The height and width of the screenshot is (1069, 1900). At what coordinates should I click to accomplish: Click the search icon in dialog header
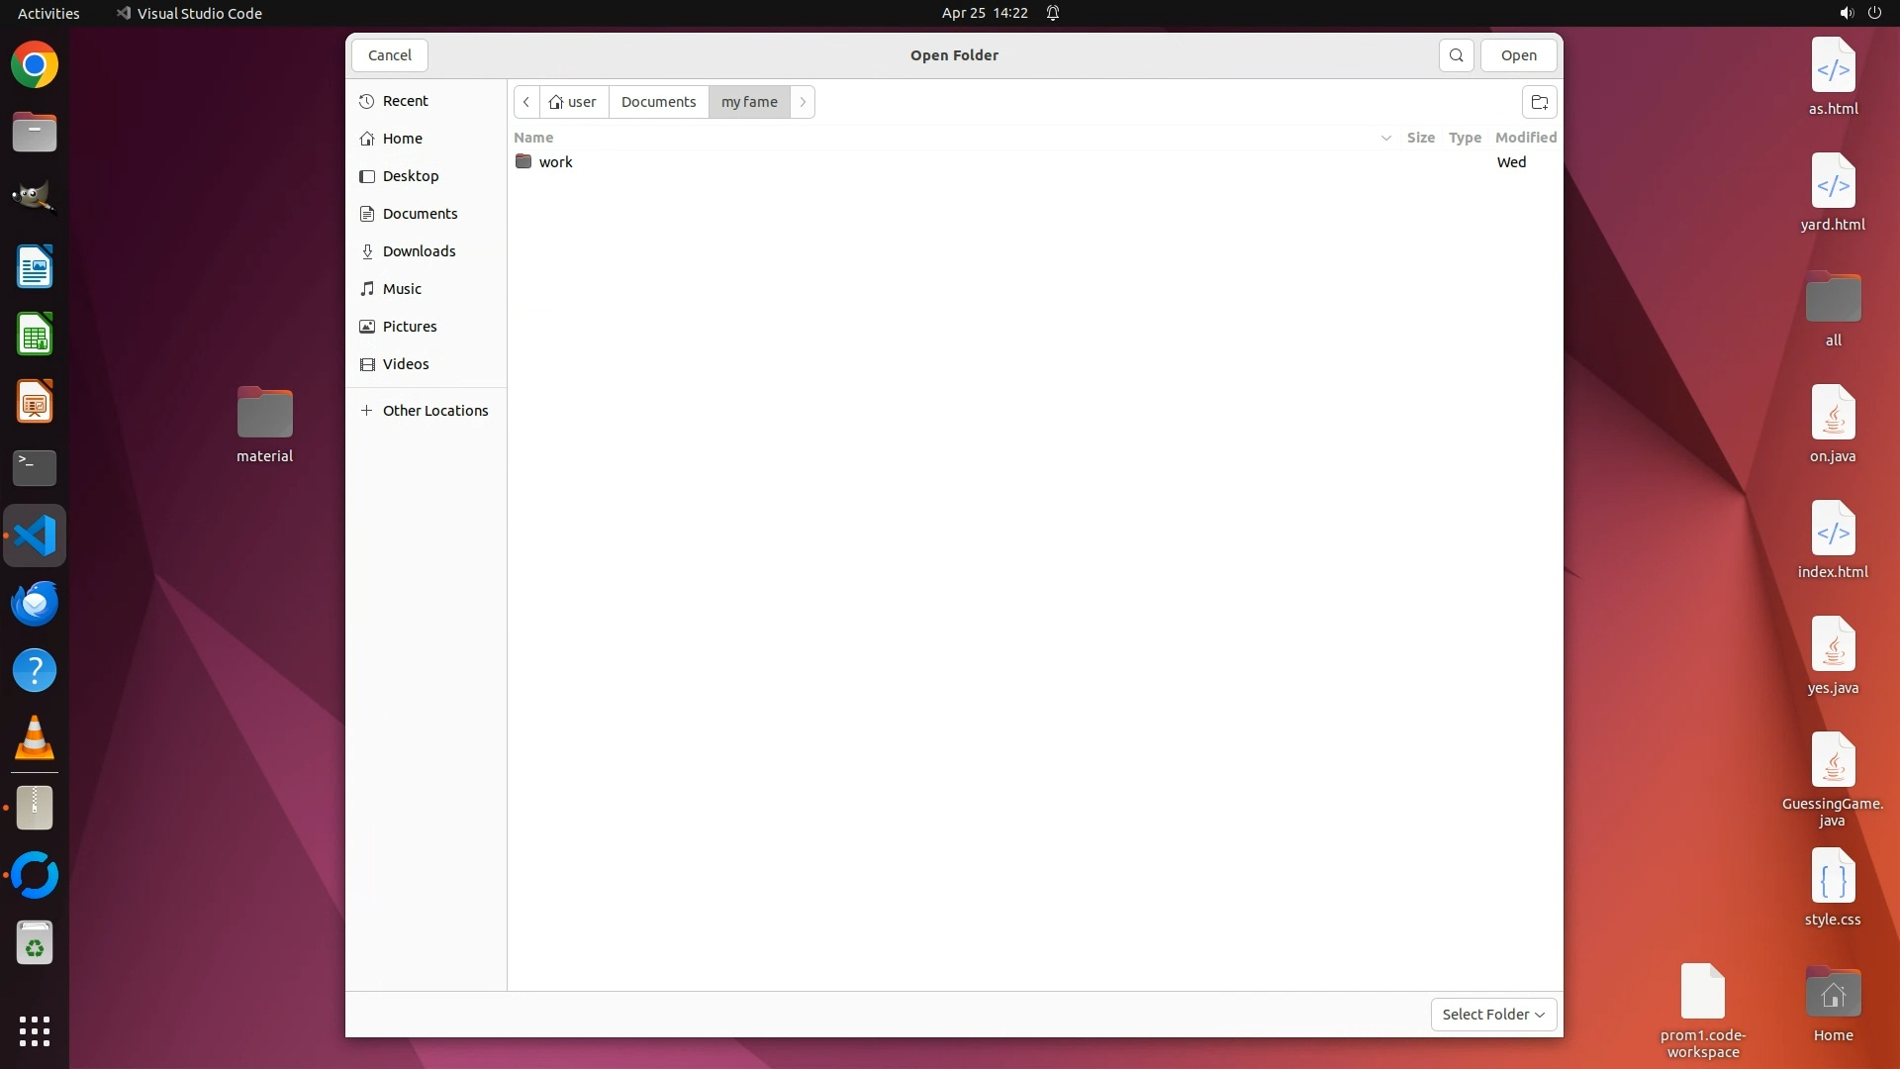click(x=1456, y=55)
